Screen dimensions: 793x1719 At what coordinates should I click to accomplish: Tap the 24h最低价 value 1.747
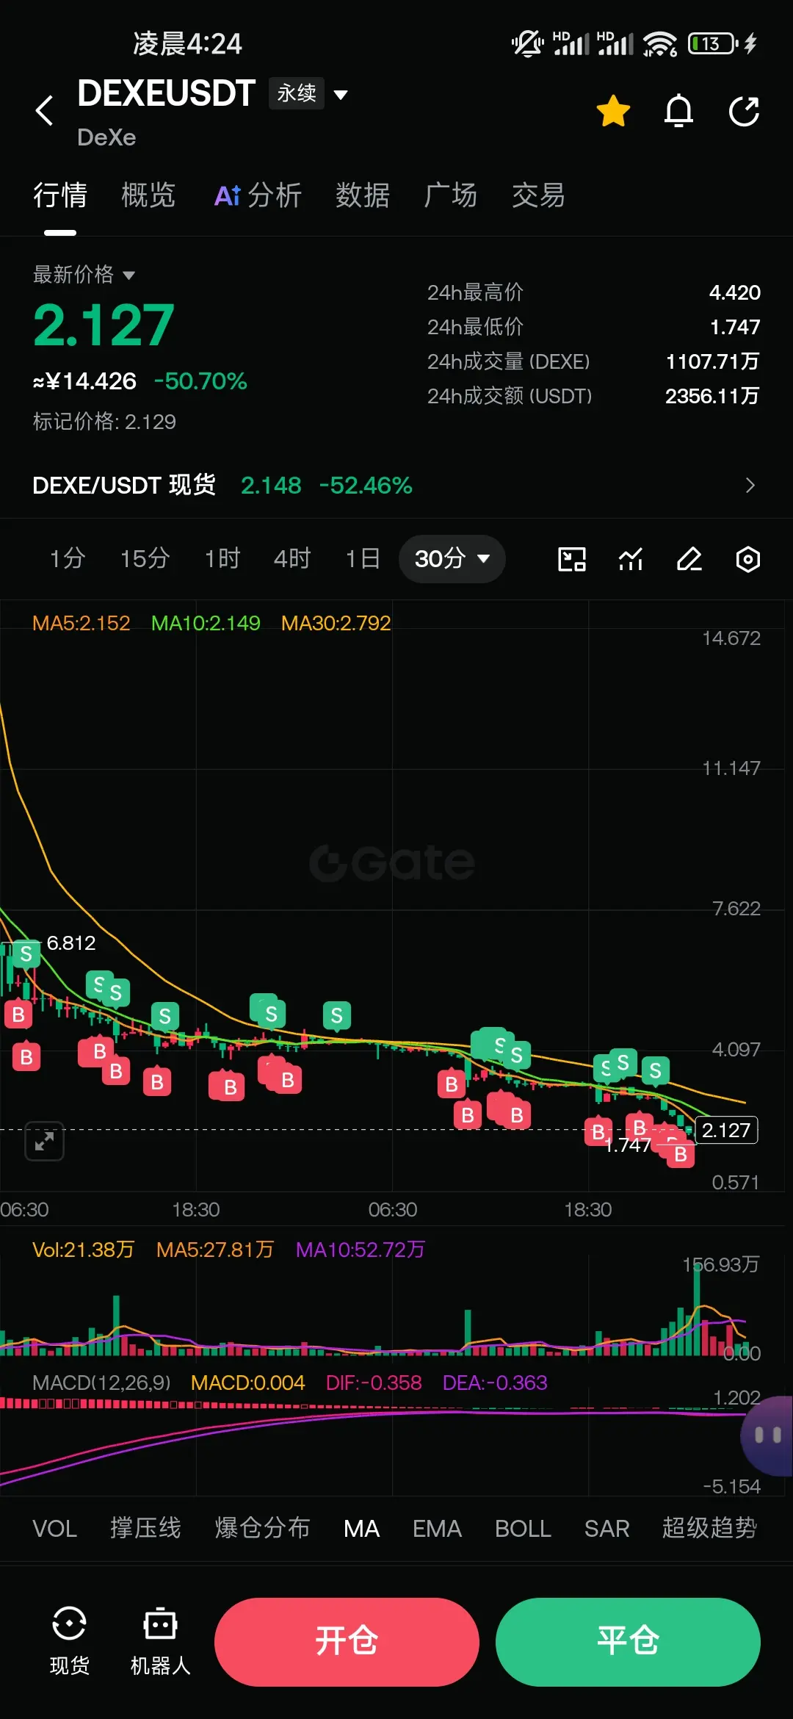tap(735, 327)
